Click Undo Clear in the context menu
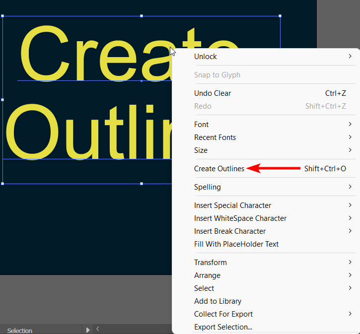The width and height of the screenshot is (360, 334). (x=213, y=93)
